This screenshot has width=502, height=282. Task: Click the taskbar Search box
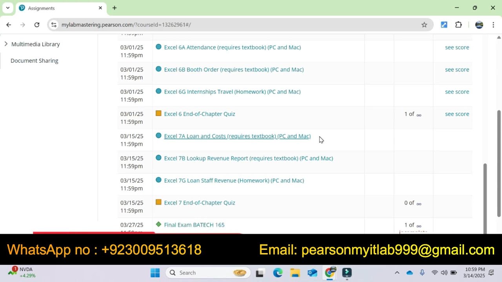(x=208, y=273)
